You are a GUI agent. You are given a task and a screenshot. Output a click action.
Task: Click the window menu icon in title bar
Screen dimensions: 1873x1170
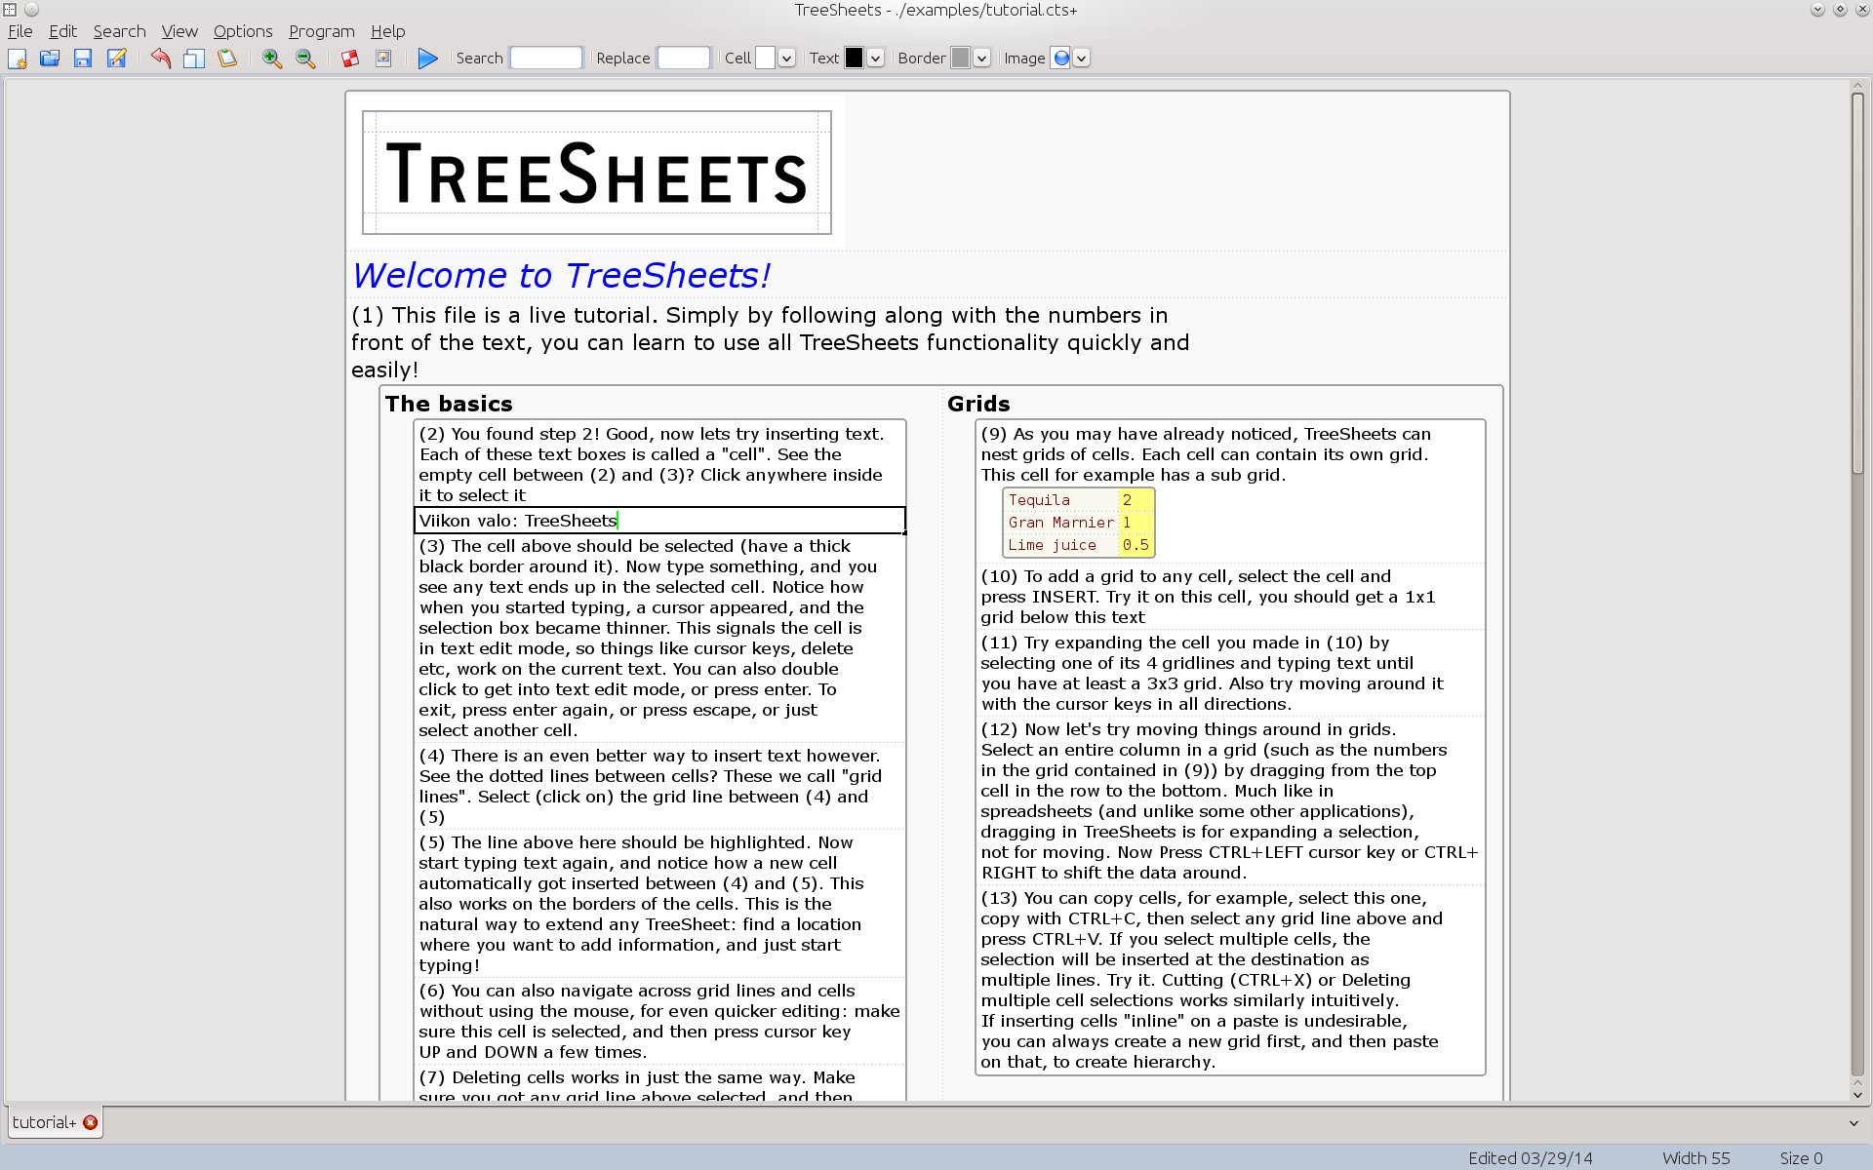(10, 10)
